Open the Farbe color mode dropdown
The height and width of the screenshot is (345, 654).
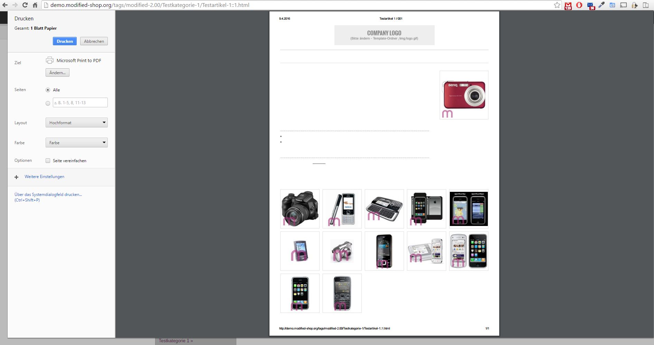click(76, 143)
